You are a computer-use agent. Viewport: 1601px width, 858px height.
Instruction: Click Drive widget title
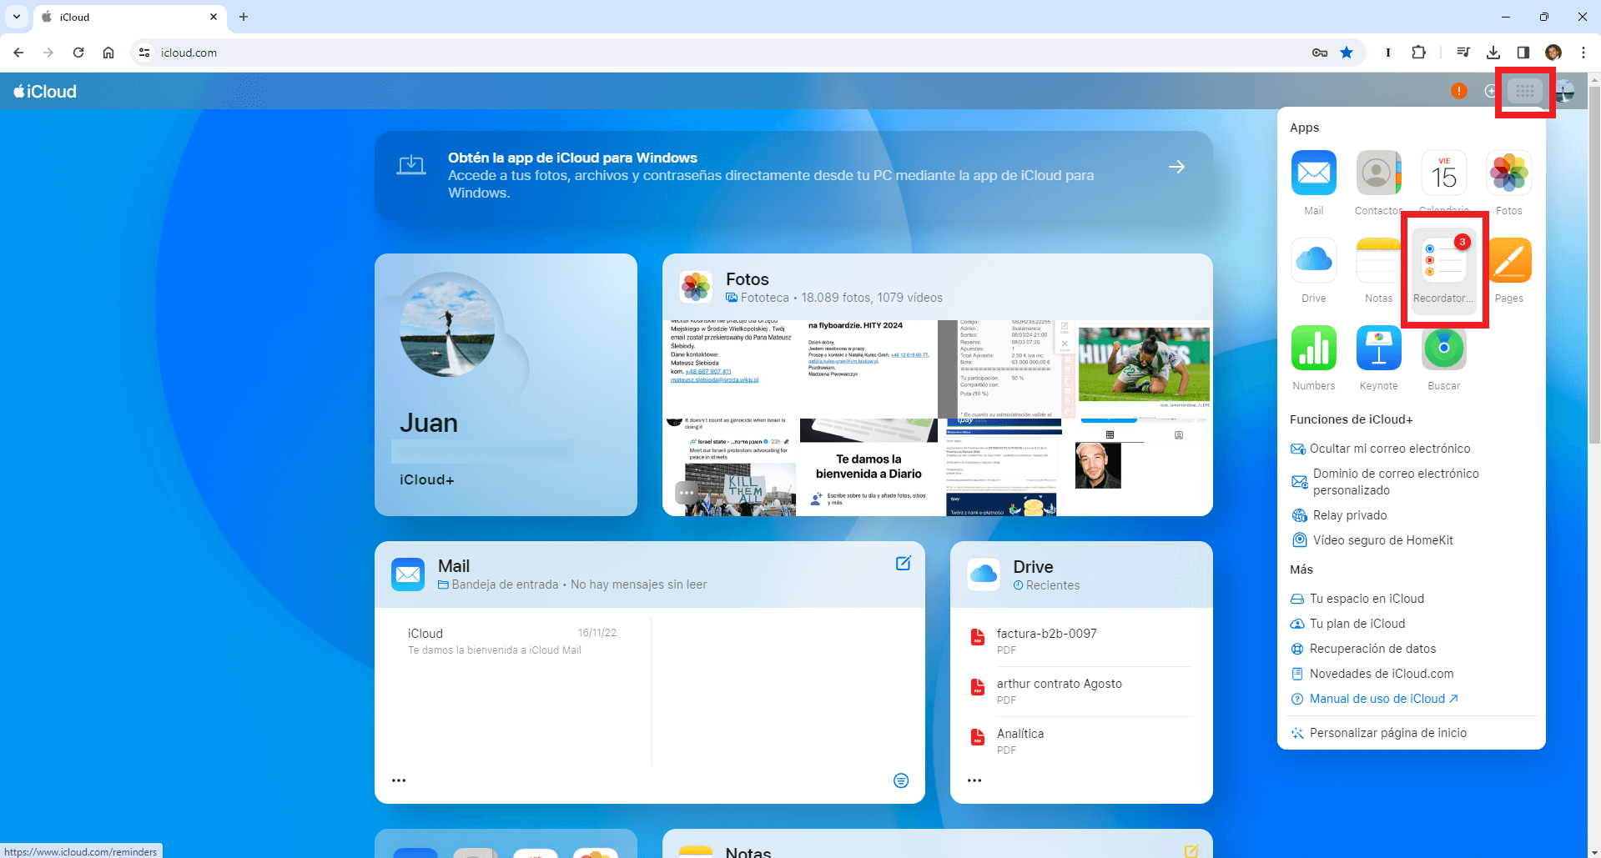(x=1033, y=567)
